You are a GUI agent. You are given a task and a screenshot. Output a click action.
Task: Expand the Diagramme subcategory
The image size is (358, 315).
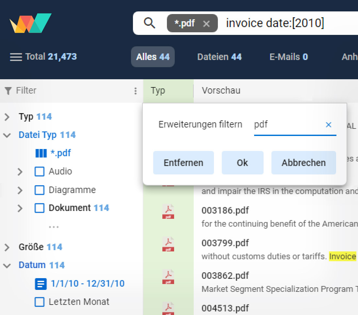coord(20,190)
